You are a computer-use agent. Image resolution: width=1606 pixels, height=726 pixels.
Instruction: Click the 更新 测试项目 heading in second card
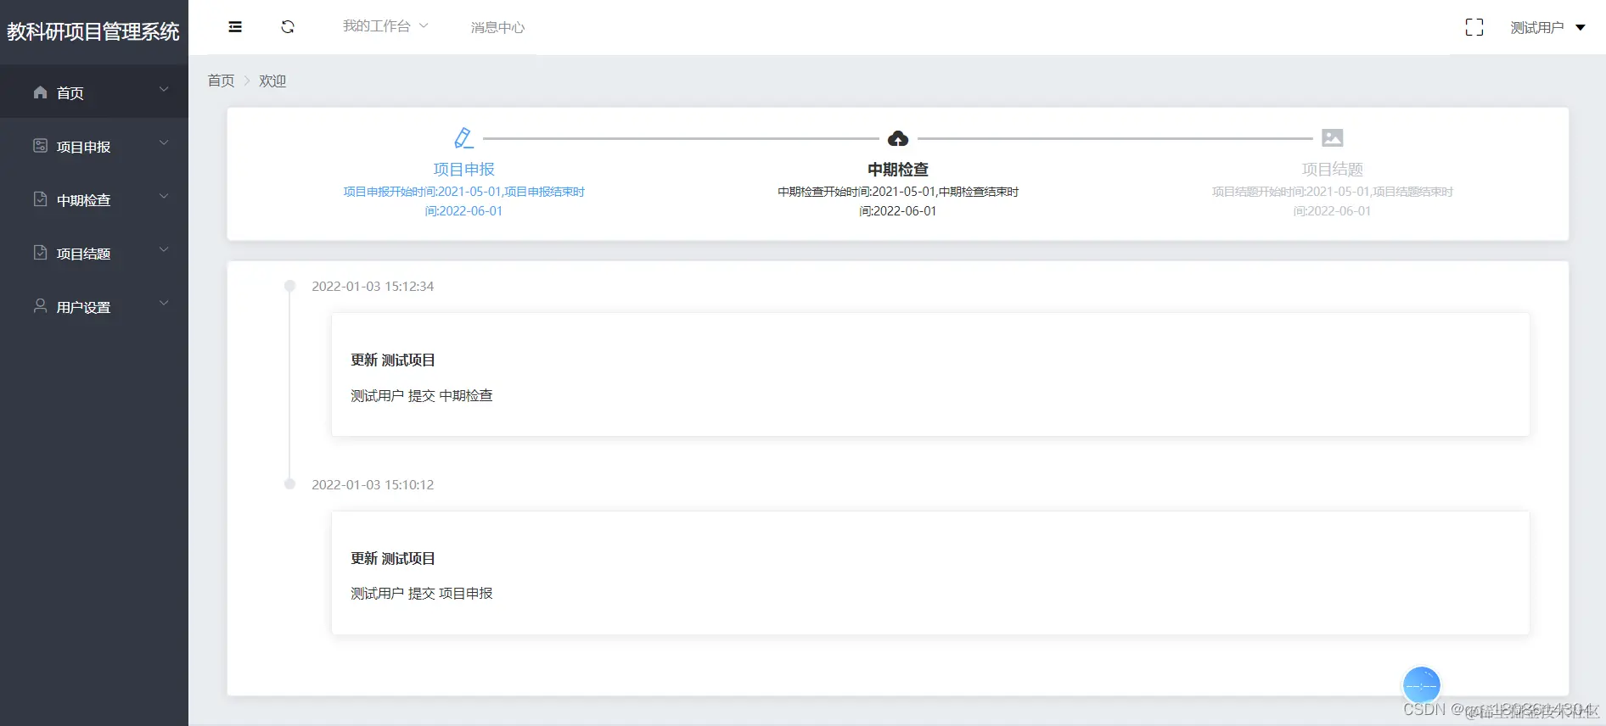click(x=393, y=559)
